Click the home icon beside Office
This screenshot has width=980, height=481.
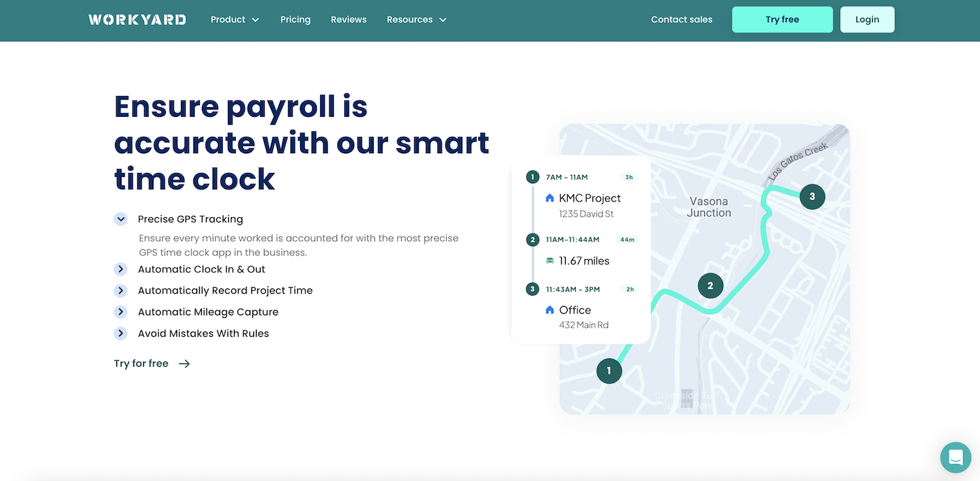click(x=549, y=310)
